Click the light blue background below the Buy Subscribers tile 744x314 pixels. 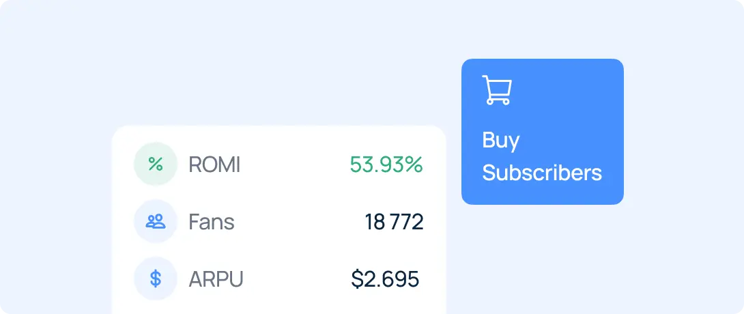543,256
